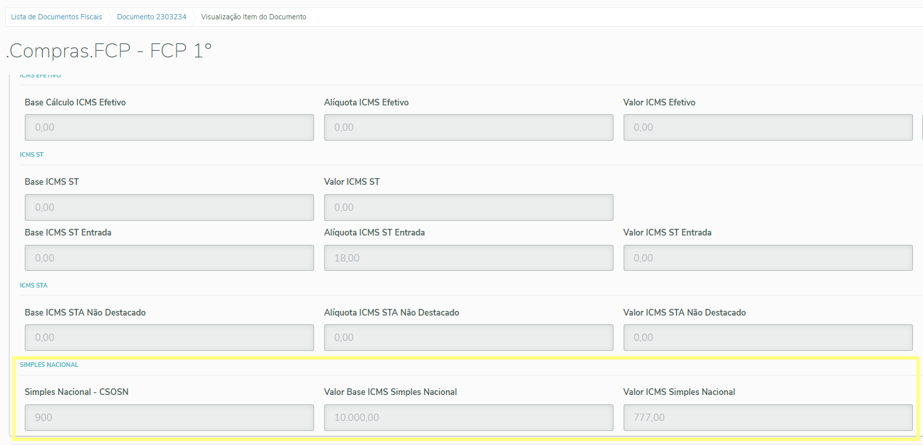923x445 pixels.
Task: Select Base ICMS STA Não Destacado field
Action: click(169, 338)
